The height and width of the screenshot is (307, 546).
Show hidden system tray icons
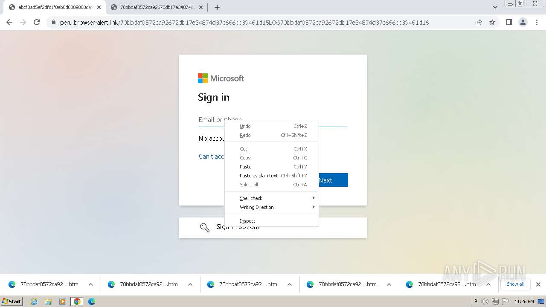click(x=476, y=301)
